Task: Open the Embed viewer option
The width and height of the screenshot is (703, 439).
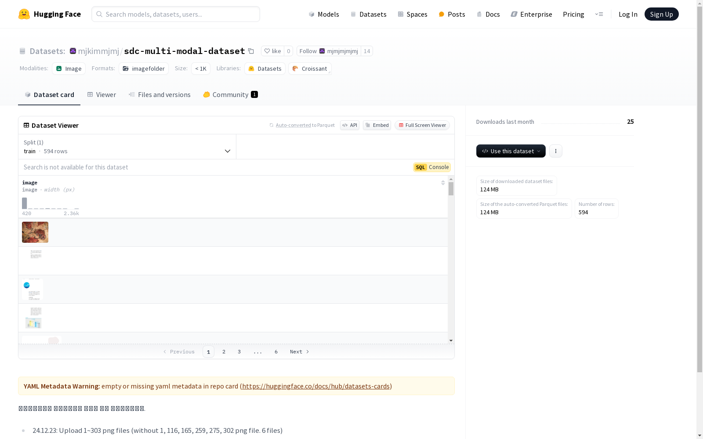Action: tap(377, 125)
